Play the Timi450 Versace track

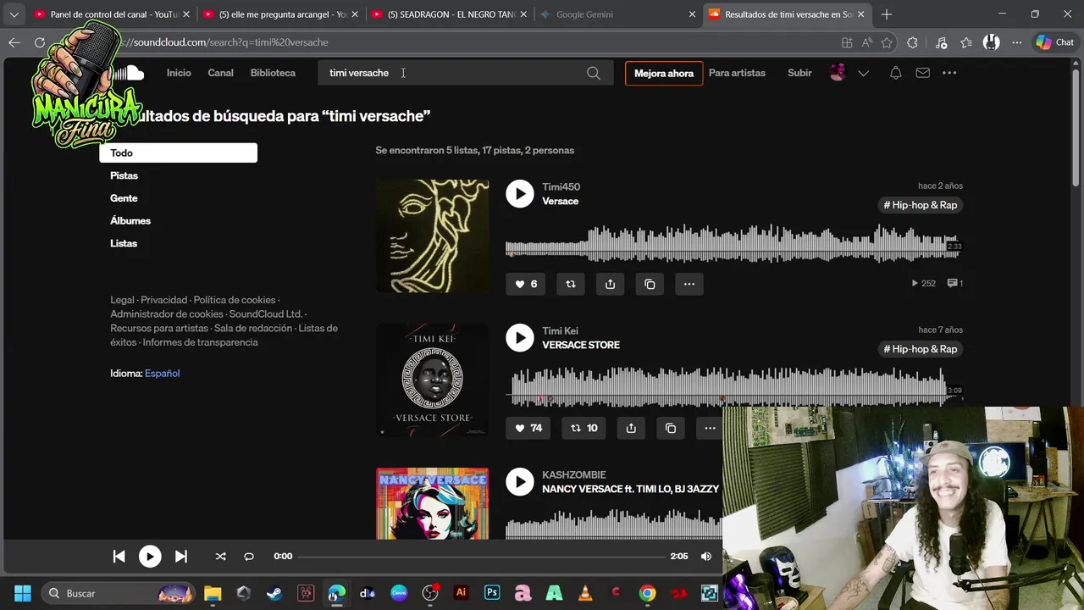click(x=520, y=193)
